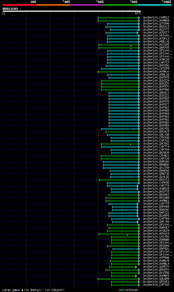Open the UniRef100_B9T650 hit link
174x292 pixels.
click(x=156, y=66)
